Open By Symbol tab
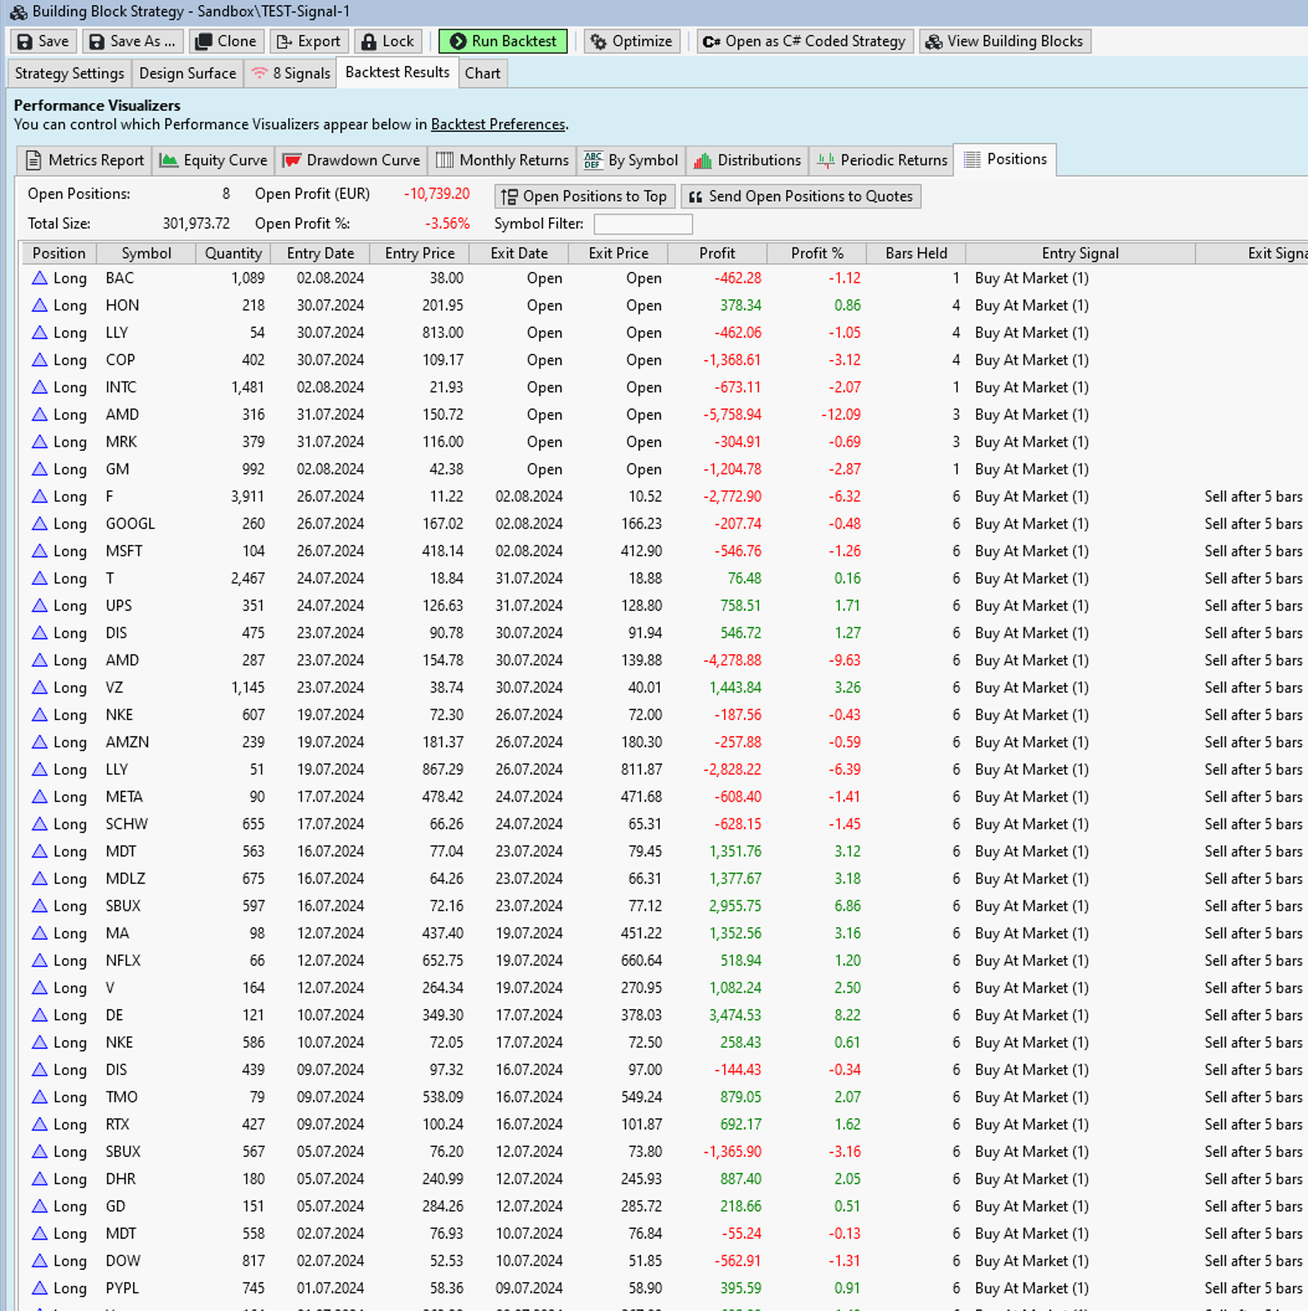This screenshot has height=1311, width=1308. tap(631, 160)
